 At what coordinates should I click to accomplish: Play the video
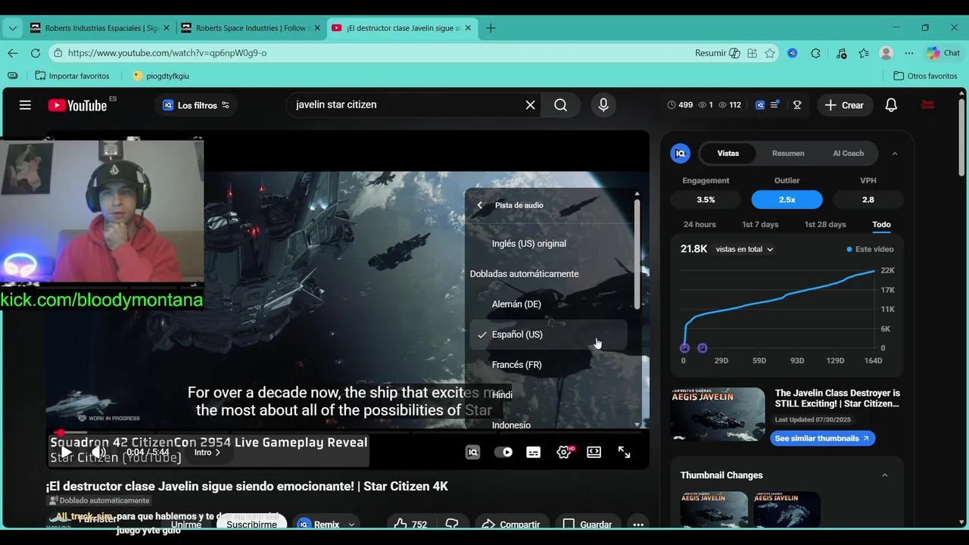pyautogui.click(x=66, y=453)
